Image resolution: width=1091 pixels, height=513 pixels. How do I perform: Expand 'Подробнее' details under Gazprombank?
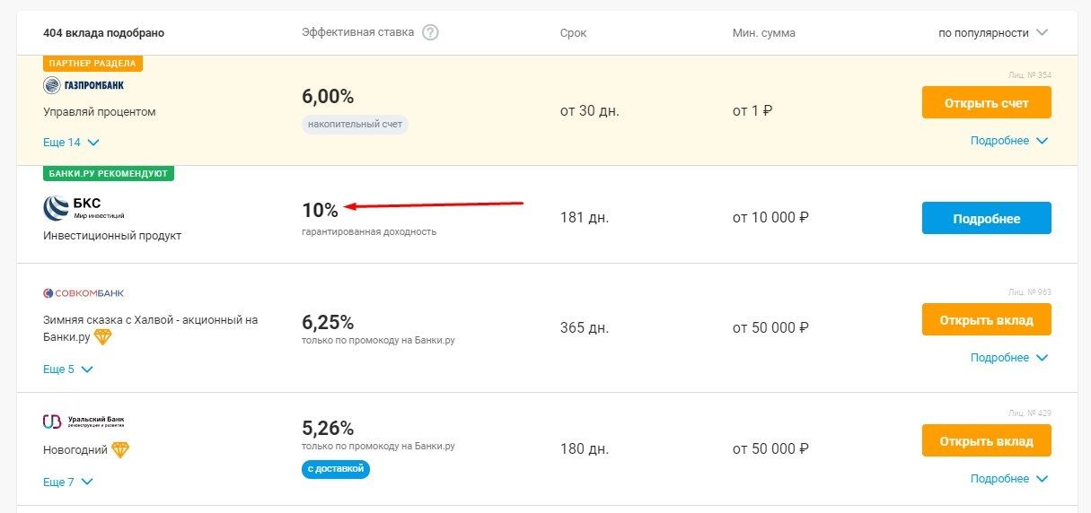(1009, 141)
